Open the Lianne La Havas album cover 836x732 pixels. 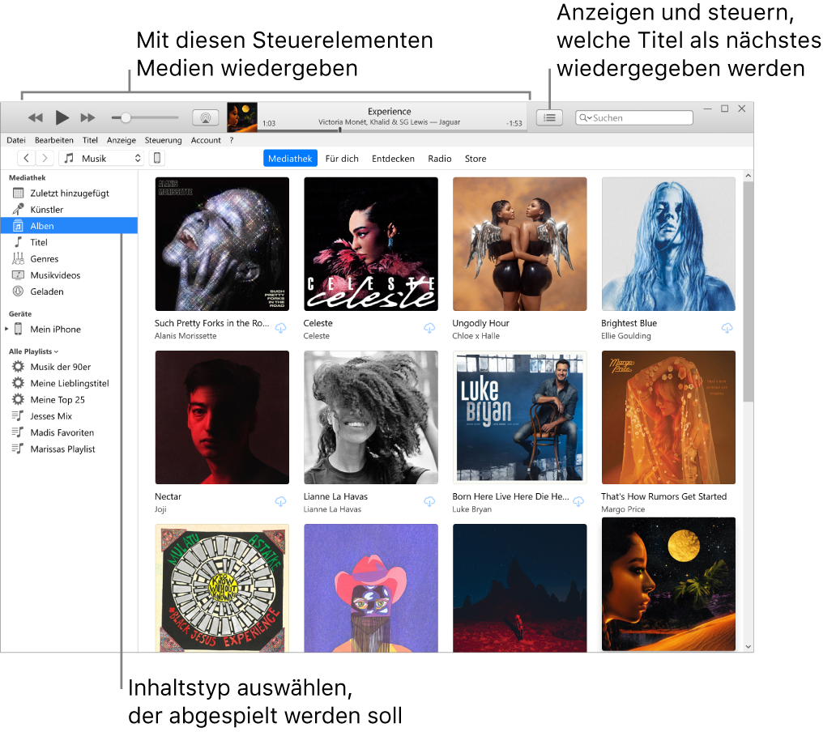tap(370, 417)
